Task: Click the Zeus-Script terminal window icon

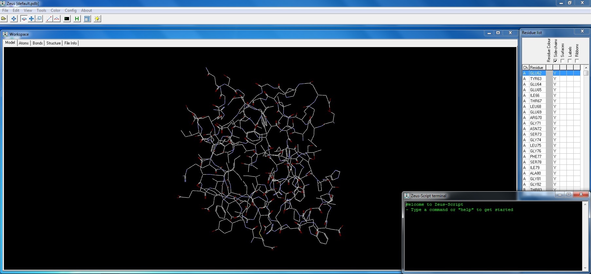Action: tap(407, 196)
